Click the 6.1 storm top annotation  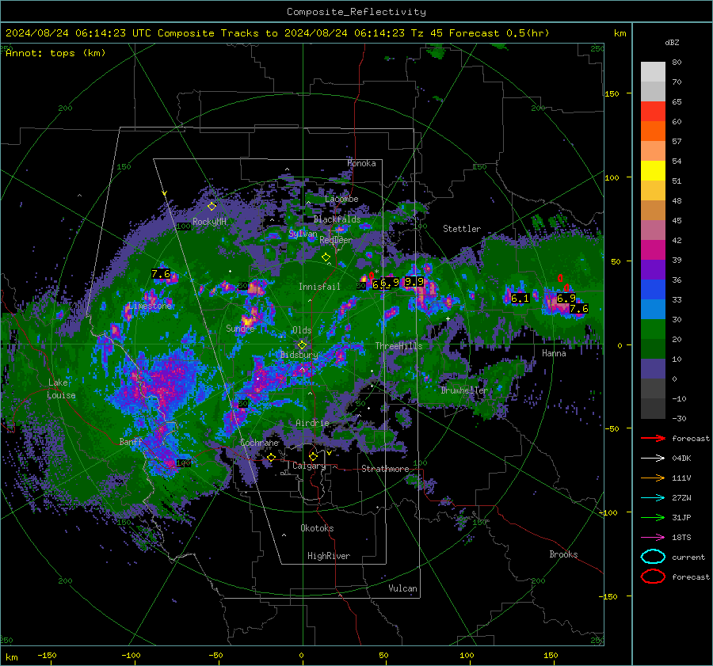click(520, 299)
